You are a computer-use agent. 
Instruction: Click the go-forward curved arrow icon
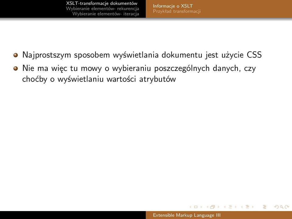(287, 207)
